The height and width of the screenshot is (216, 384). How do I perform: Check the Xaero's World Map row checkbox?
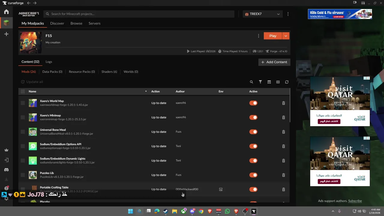(23, 103)
